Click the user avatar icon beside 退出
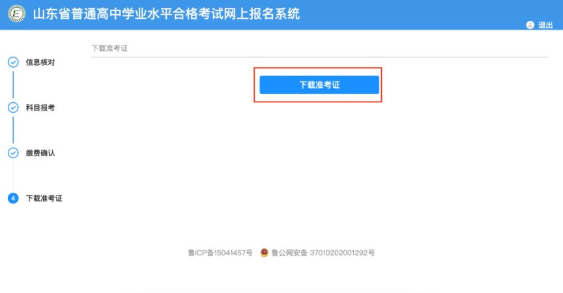The height and width of the screenshot is (293, 563). pyautogui.click(x=530, y=25)
